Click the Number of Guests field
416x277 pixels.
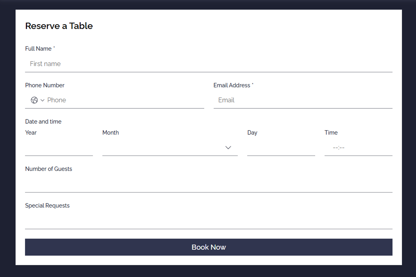click(209, 184)
